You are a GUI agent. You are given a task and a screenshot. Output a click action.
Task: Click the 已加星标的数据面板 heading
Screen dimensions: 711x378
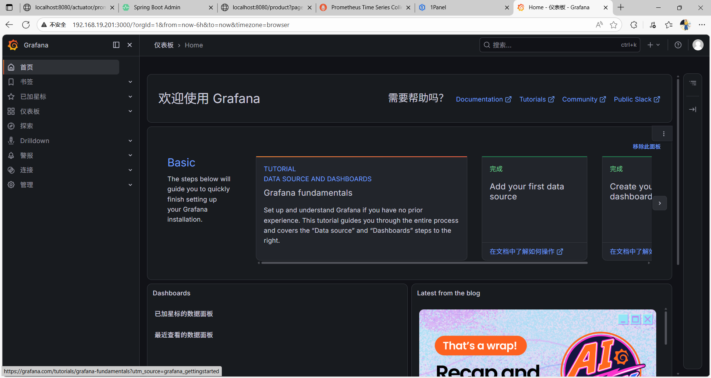click(184, 314)
